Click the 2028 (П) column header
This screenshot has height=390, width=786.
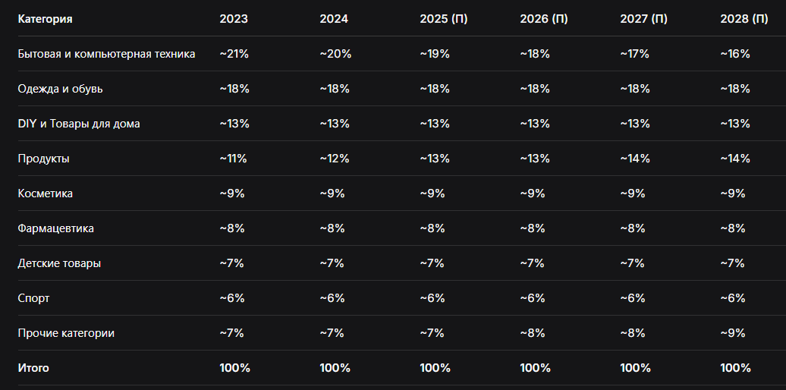[x=744, y=19]
